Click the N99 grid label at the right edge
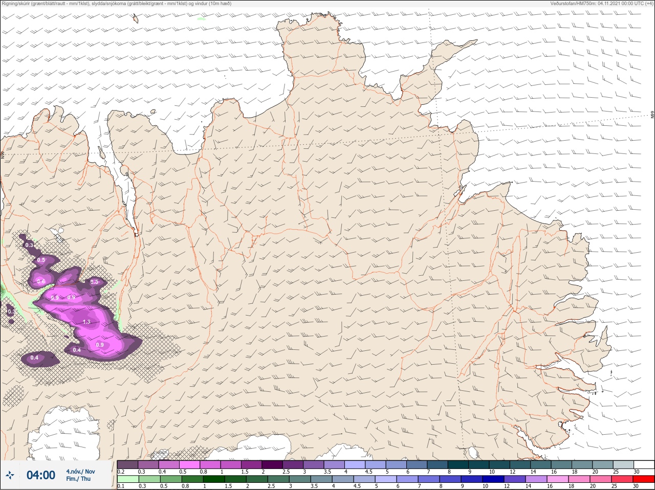 pyautogui.click(x=652, y=115)
